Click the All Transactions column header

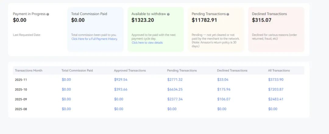pos(279,70)
